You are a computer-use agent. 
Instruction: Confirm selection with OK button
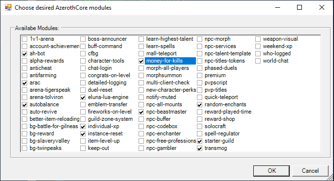click(271, 171)
